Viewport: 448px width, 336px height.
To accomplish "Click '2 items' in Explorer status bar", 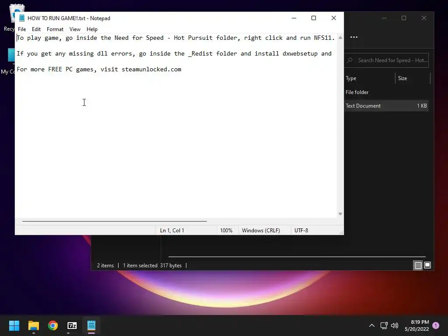I will point(105,266).
